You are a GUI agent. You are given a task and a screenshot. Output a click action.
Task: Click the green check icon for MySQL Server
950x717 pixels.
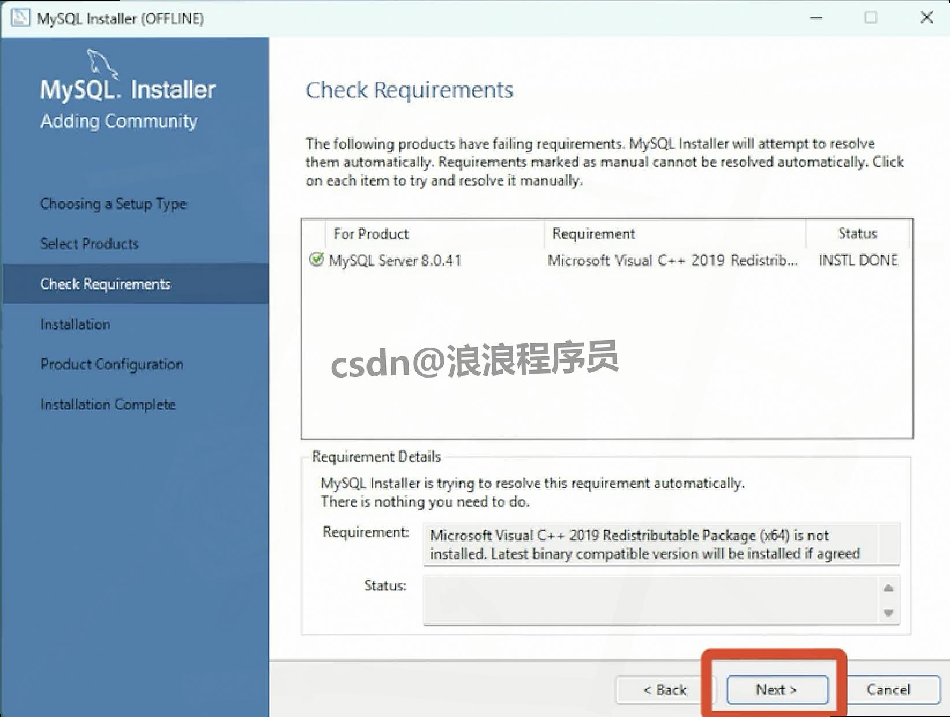[316, 259]
